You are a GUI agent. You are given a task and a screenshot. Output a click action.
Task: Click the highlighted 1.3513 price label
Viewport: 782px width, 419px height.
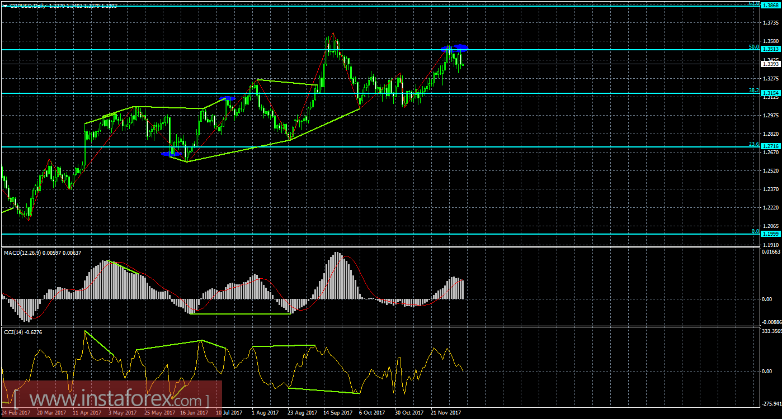[x=772, y=49]
